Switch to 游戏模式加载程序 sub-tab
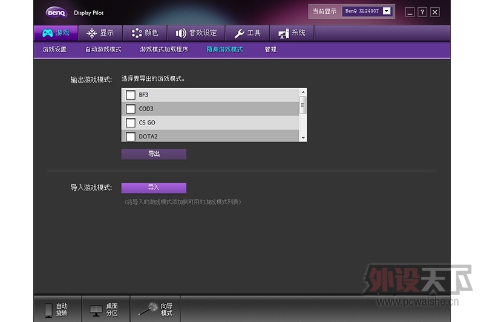Viewport: 484px width, 322px height. 164,50
